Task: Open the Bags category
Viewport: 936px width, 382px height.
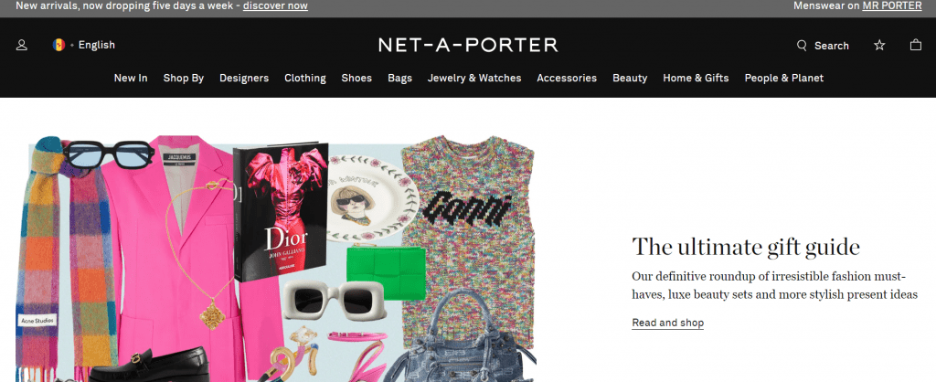Action: pos(400,79)
